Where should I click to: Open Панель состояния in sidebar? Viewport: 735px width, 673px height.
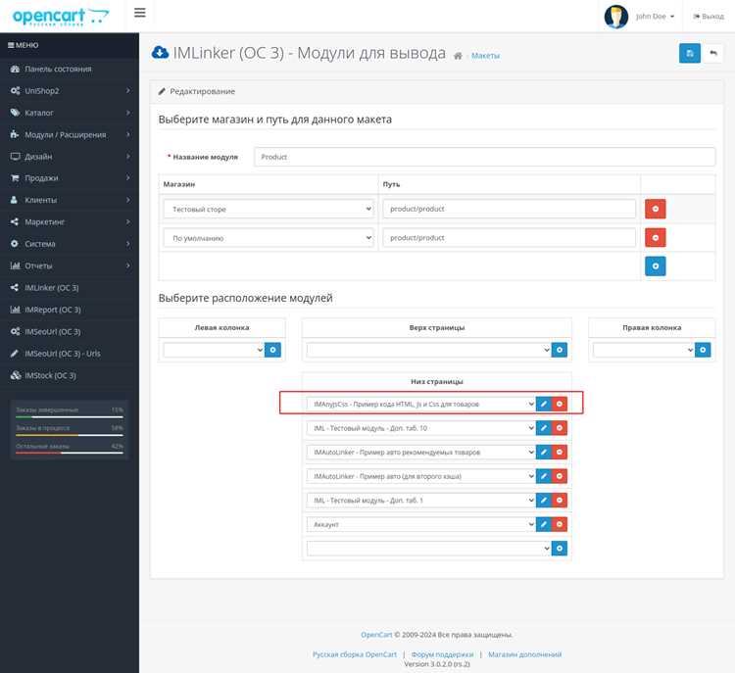(x=70, y=69)
